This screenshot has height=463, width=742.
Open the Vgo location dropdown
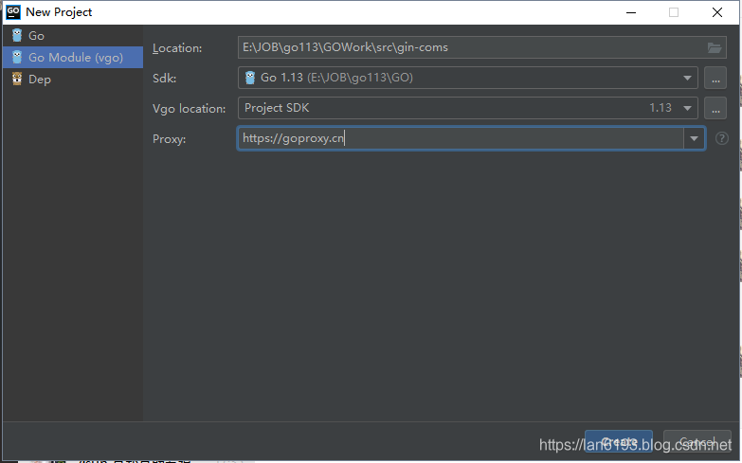point(687,108)
